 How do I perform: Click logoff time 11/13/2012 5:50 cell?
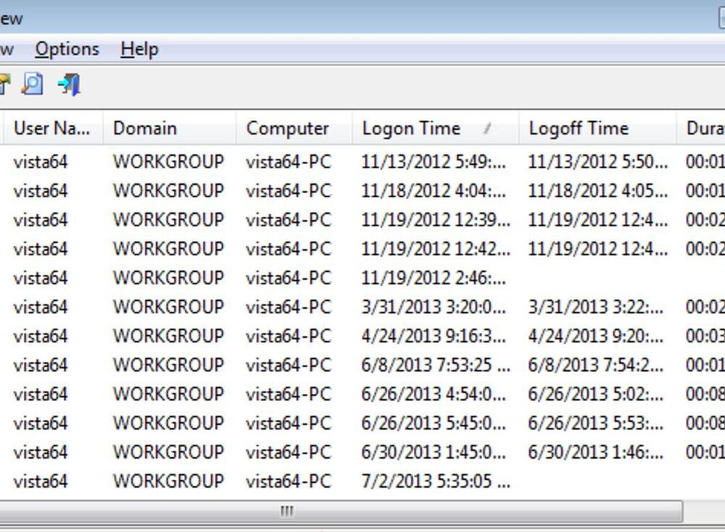[598, 162]
